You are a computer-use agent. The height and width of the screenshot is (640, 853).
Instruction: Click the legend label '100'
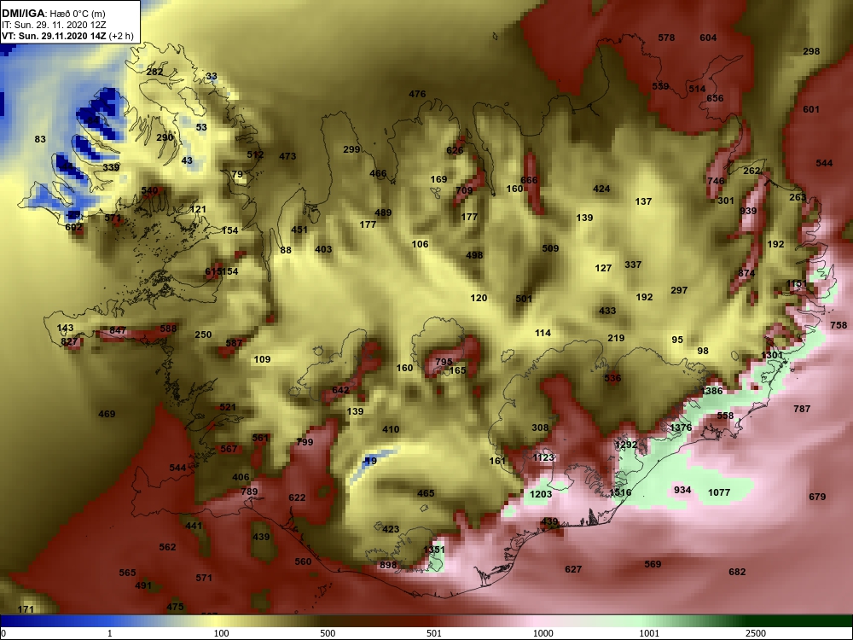coord(222,633)
